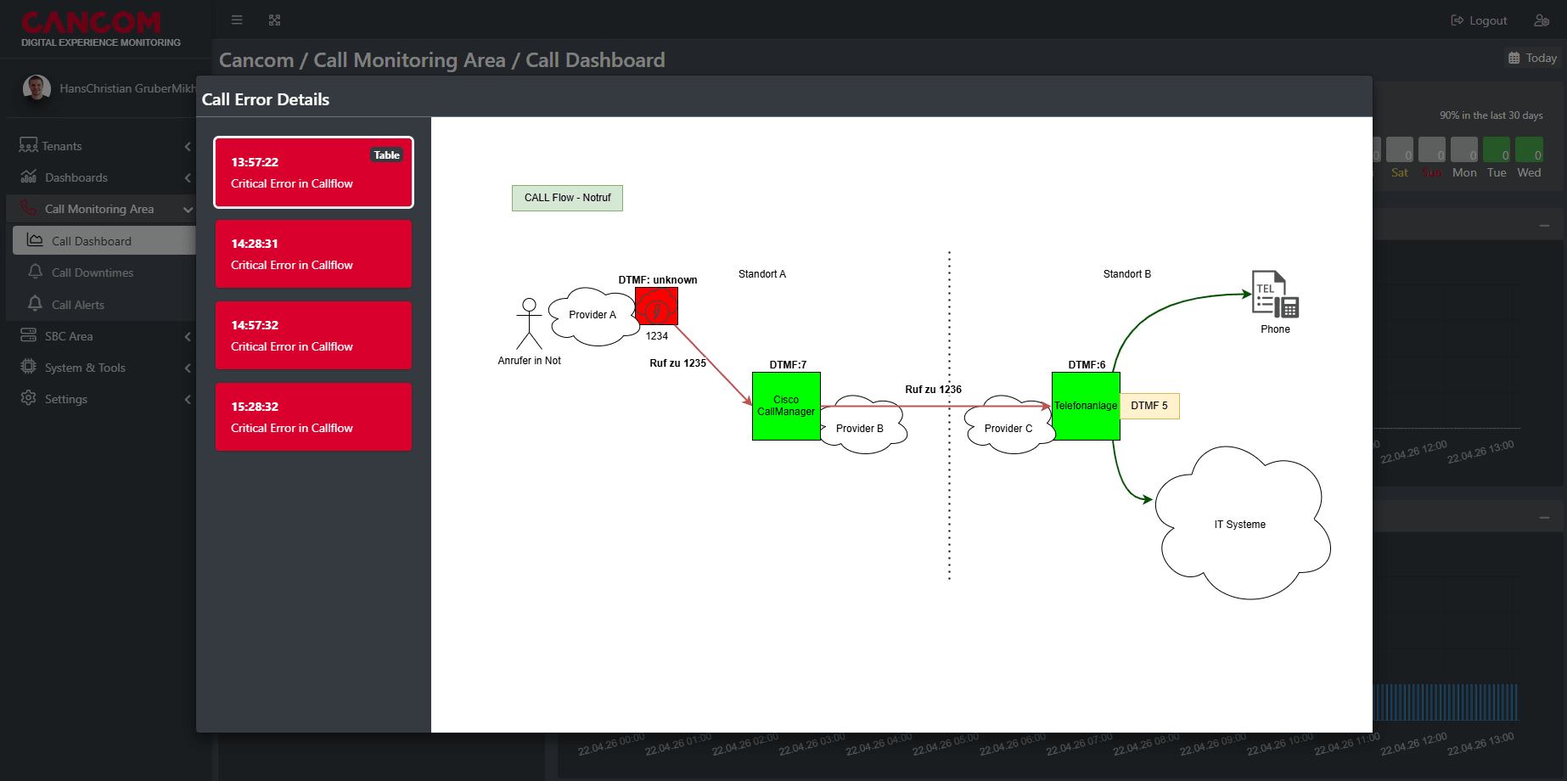Click the Call Monitoring phone icon
1567x781 pixels.
[x=29, y=208]
